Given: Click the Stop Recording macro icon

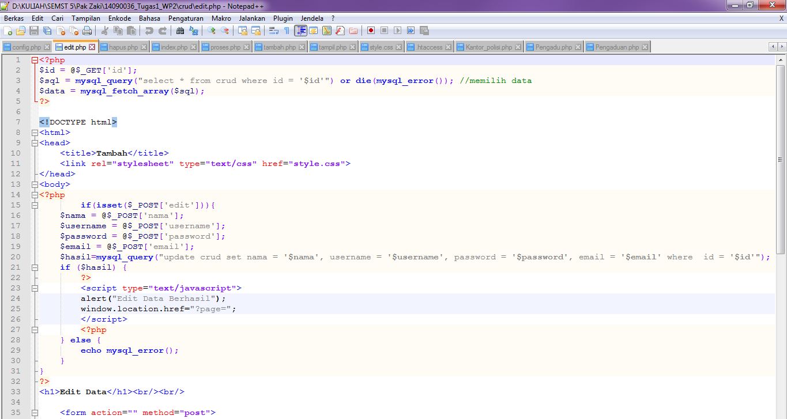Looking at the screenshot, I should point(384,31).
